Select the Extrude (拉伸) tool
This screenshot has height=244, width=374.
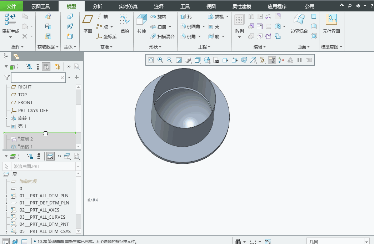coord(142,24)
